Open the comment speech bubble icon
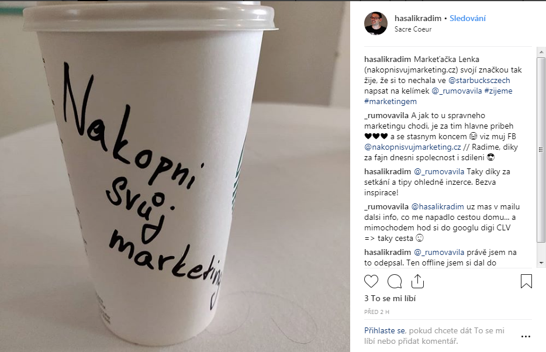This screenshot has height=352, width=546. 395,281
